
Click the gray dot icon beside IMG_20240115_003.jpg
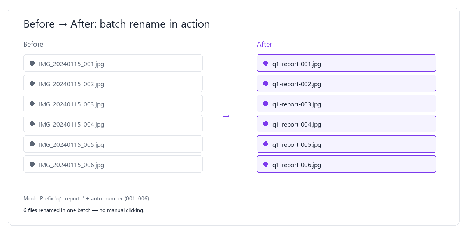[x=32, y=103]
